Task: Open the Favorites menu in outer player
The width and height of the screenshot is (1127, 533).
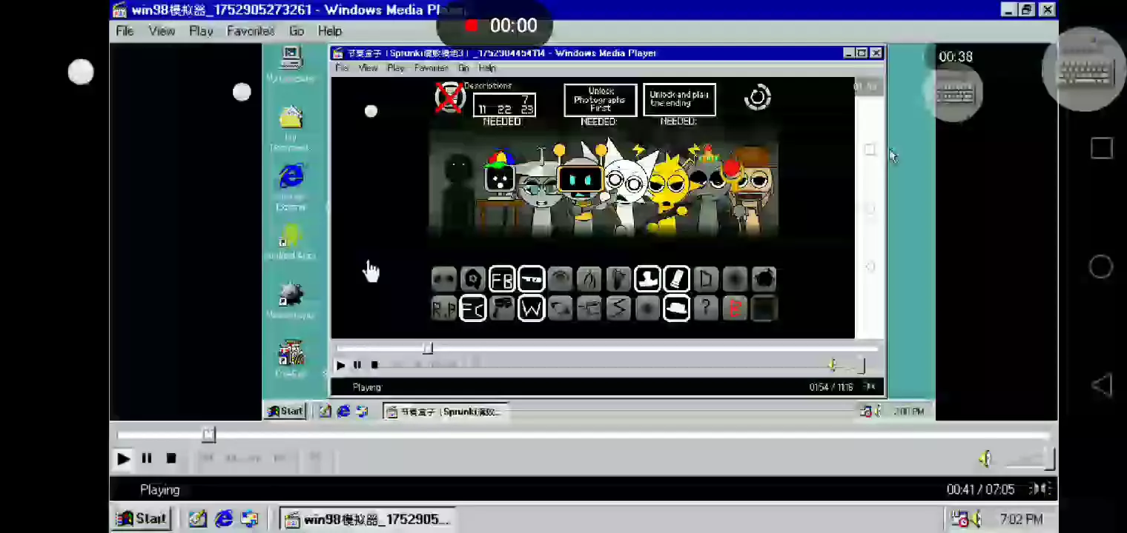Action: pos(250,31)
